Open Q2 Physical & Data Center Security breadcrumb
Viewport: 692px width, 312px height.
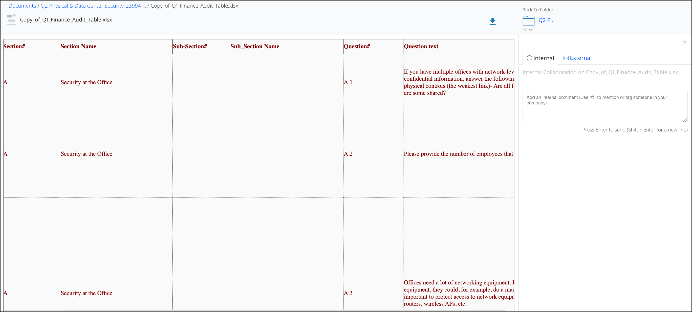(x=93, y=6)
